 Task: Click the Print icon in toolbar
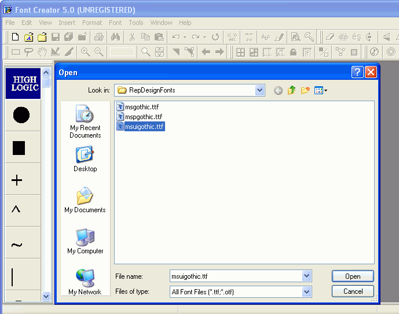98,37
